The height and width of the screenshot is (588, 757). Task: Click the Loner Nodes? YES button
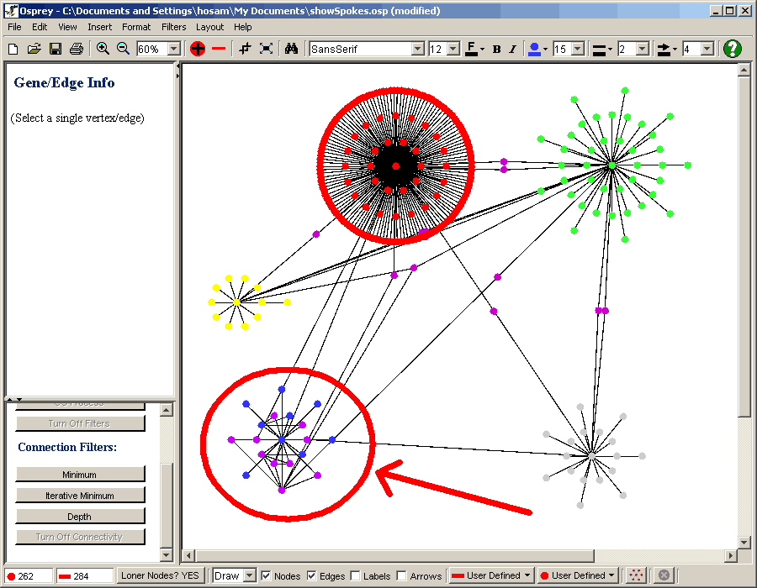pos(161,575)
